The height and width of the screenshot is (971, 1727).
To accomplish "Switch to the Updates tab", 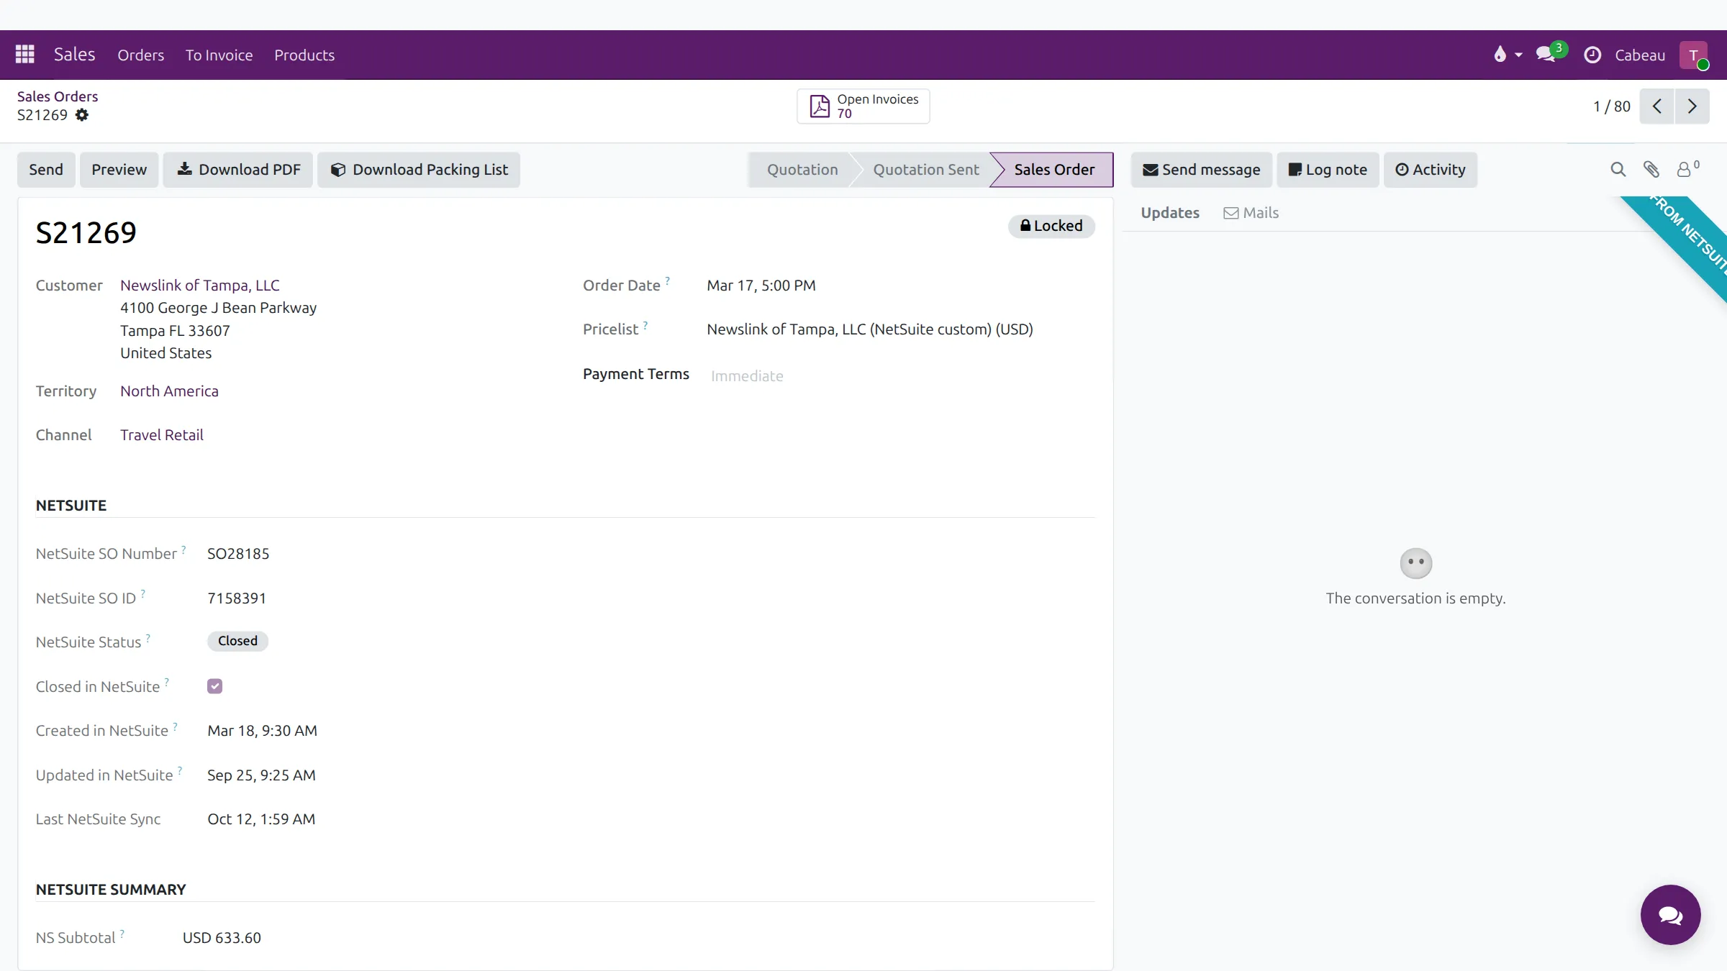I will (1170, 213).
